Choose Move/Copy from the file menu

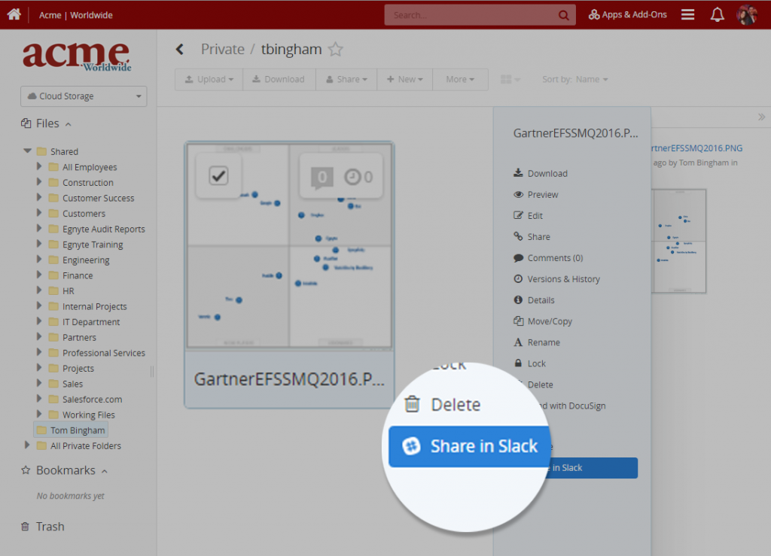click(550, 321)
